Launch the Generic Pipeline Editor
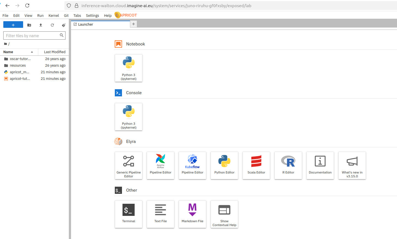 pyautogui.click(x=129, y=165)
